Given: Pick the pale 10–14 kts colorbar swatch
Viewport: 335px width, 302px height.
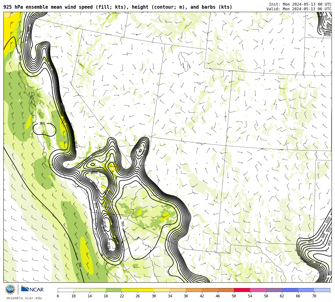Looking at the screenshot, I should 82,290.
